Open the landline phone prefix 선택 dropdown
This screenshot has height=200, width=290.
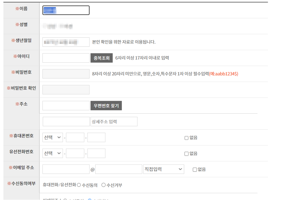pyautogui.click(x=52, y=153)
